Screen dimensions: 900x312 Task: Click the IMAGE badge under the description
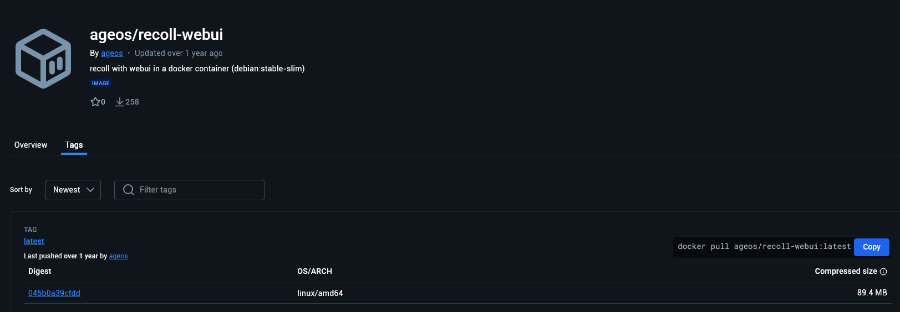coord(101,84)
